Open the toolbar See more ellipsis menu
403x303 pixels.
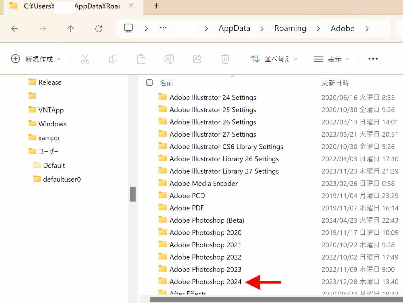[373, 59]
